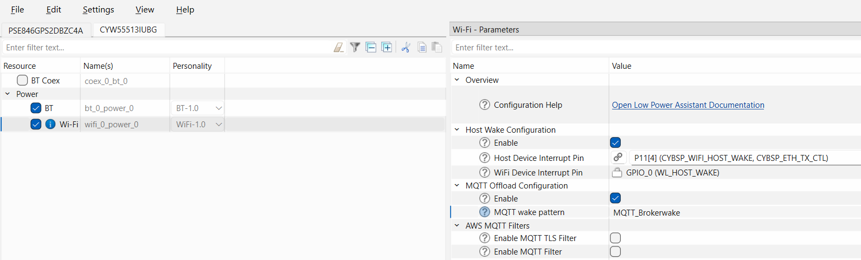Collapse all resources in the tree

tap(371, 48)
